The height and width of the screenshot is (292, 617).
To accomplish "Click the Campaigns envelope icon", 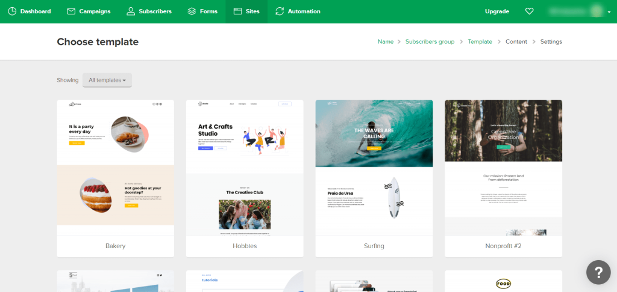I will coord(71,11).
